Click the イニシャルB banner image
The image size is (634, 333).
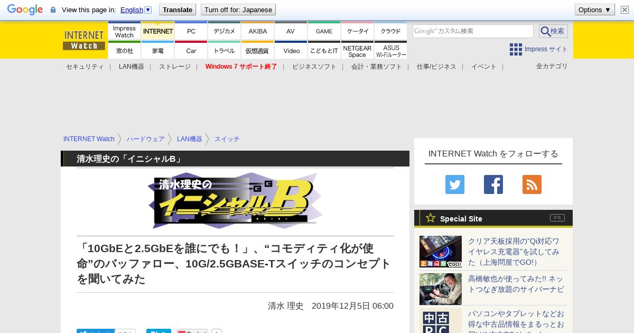[235, 201]
